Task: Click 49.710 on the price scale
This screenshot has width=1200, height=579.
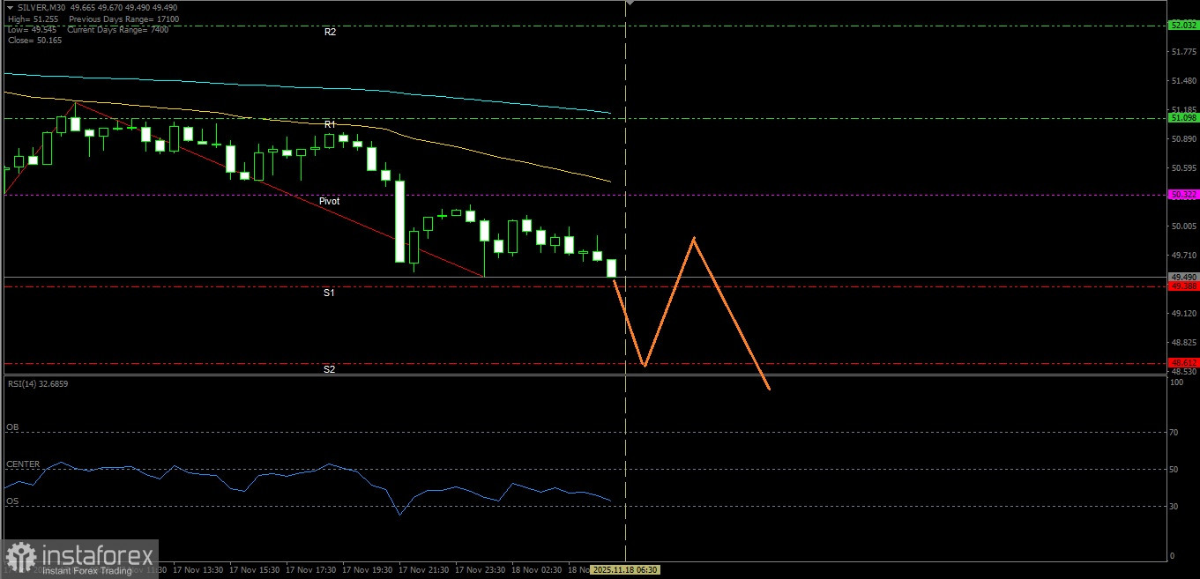Action: coord(1182,256)
